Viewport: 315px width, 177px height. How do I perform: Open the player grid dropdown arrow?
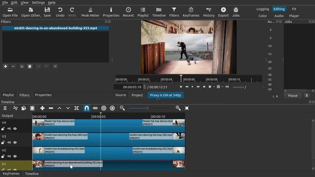click(x=222, y=87)
